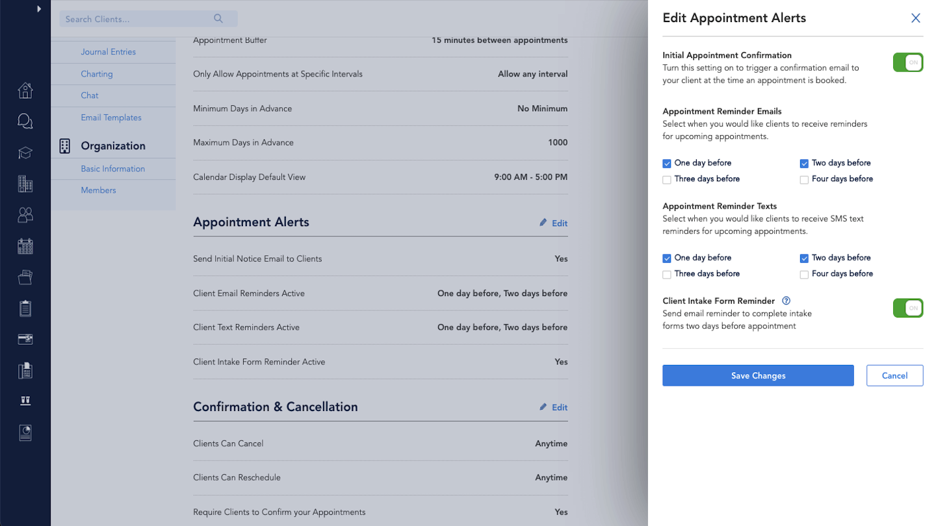
Task: Uncheck 'Two days before' under Reminder Texts
Action: point(804,258)
